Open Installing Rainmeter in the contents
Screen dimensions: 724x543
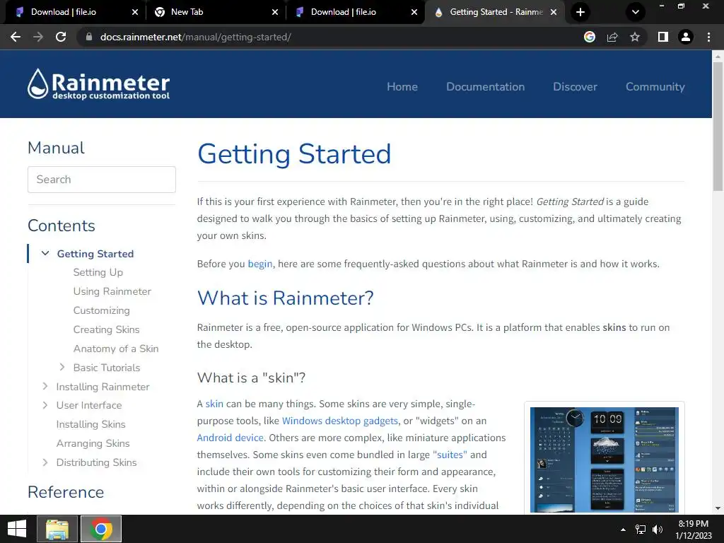pos(103,387)
